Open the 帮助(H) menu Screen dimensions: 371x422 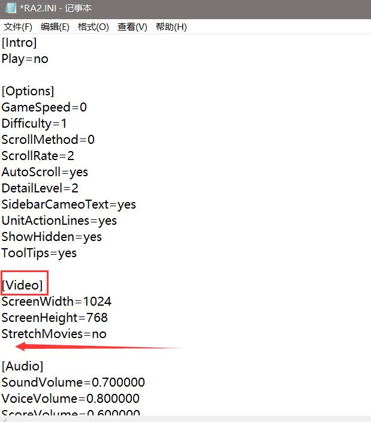click(171, 27)
